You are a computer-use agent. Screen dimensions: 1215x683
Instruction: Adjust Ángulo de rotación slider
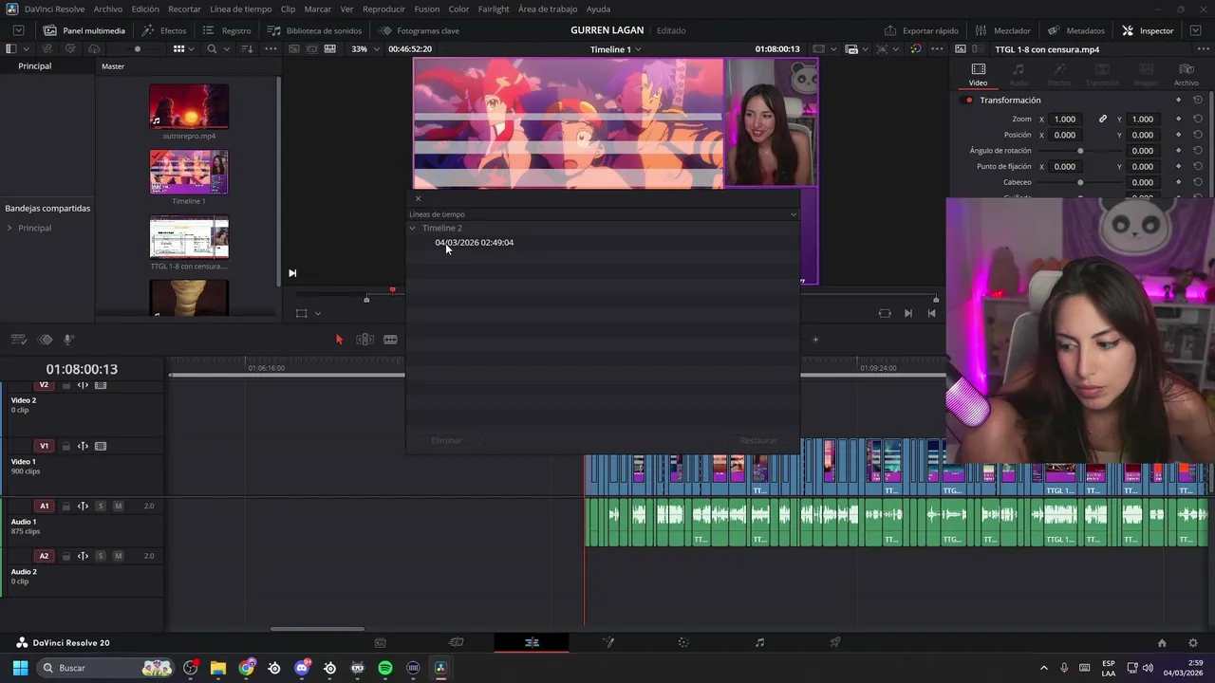pos(1080,151)
